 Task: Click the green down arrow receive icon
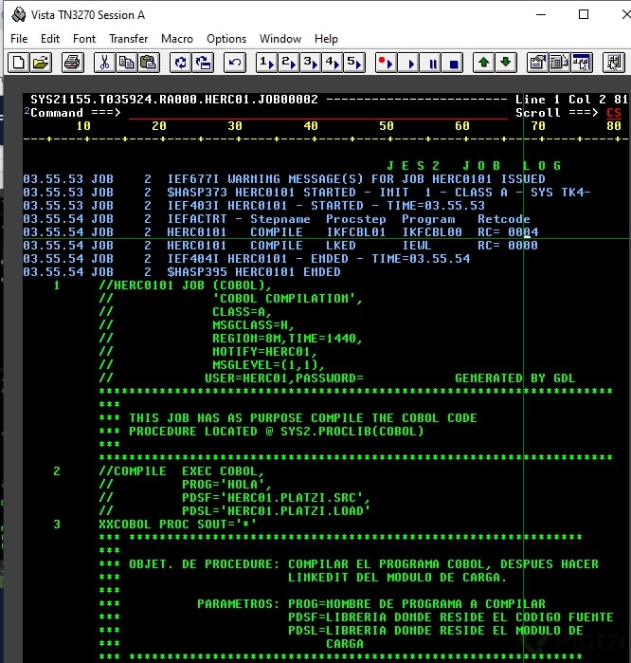[x=506, y=63]
